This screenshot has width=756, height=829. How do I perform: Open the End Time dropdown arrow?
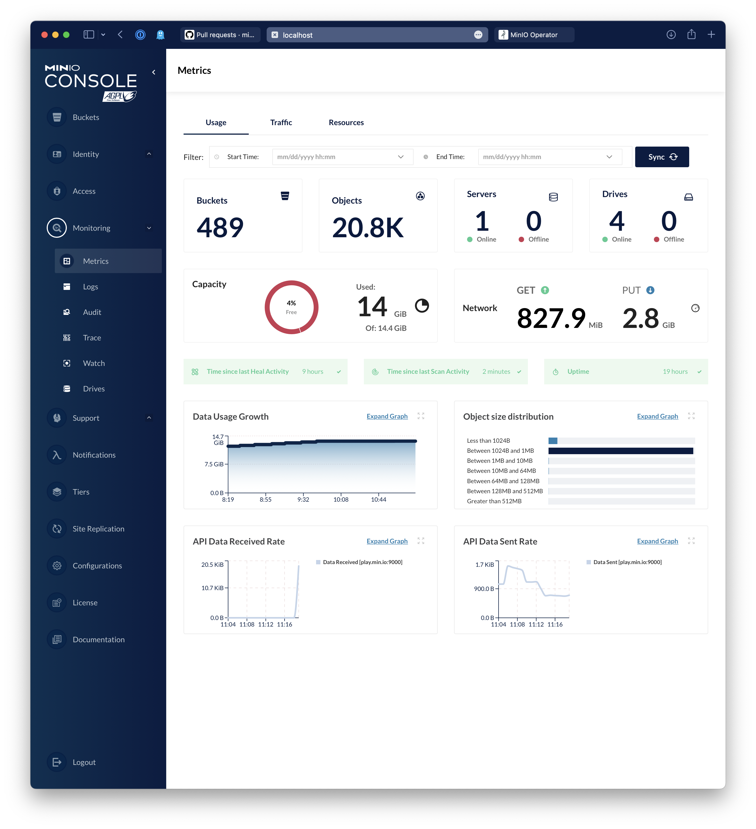point(609,157)
